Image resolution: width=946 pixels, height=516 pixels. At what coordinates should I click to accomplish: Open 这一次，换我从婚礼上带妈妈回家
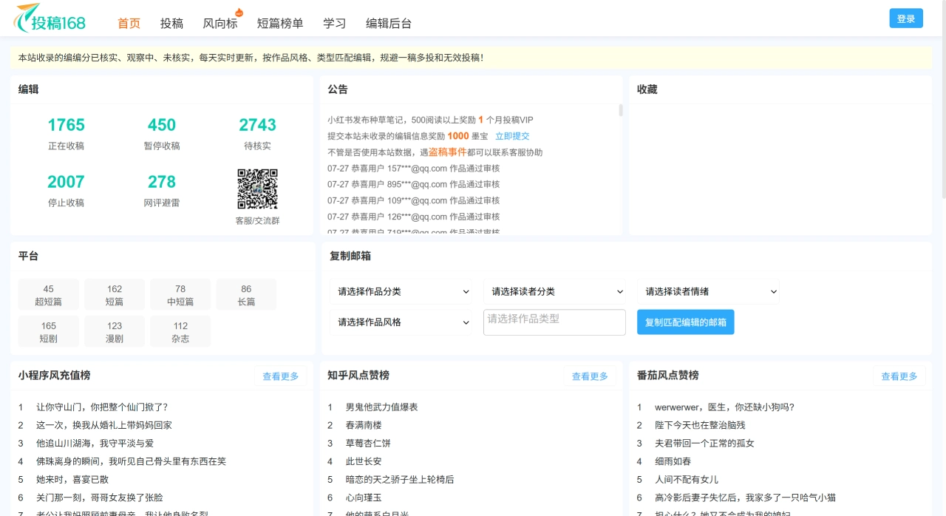104,425
